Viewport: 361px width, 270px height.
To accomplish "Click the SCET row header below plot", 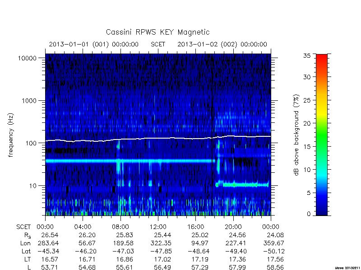I will pyautogui.click(x=23, y=227).
